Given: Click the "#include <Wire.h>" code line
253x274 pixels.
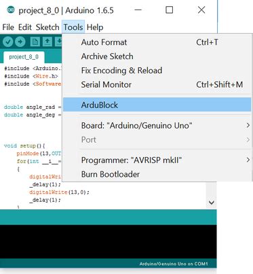Looking at the screenshot, I should pos(31,76).
